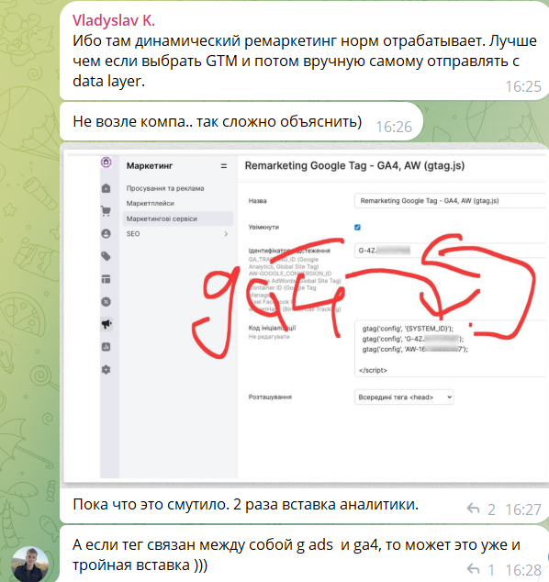Screen dimensions: 549x582
Task: Select Маркетплейси menu item
Action: (x=151, y=203)
